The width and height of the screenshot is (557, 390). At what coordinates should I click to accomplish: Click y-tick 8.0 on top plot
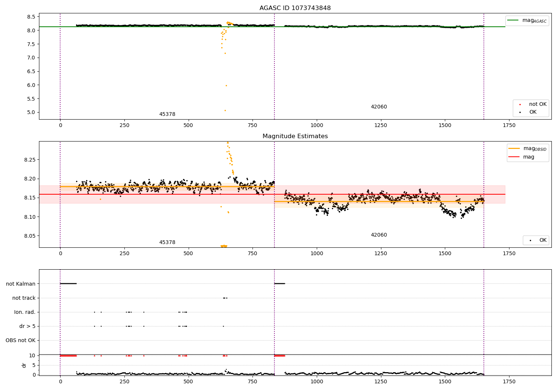[x=31, y=30]
